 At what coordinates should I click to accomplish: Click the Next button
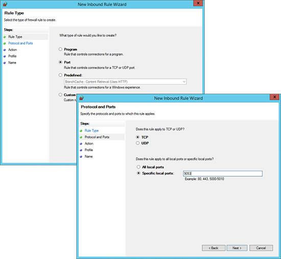[237, 248]
